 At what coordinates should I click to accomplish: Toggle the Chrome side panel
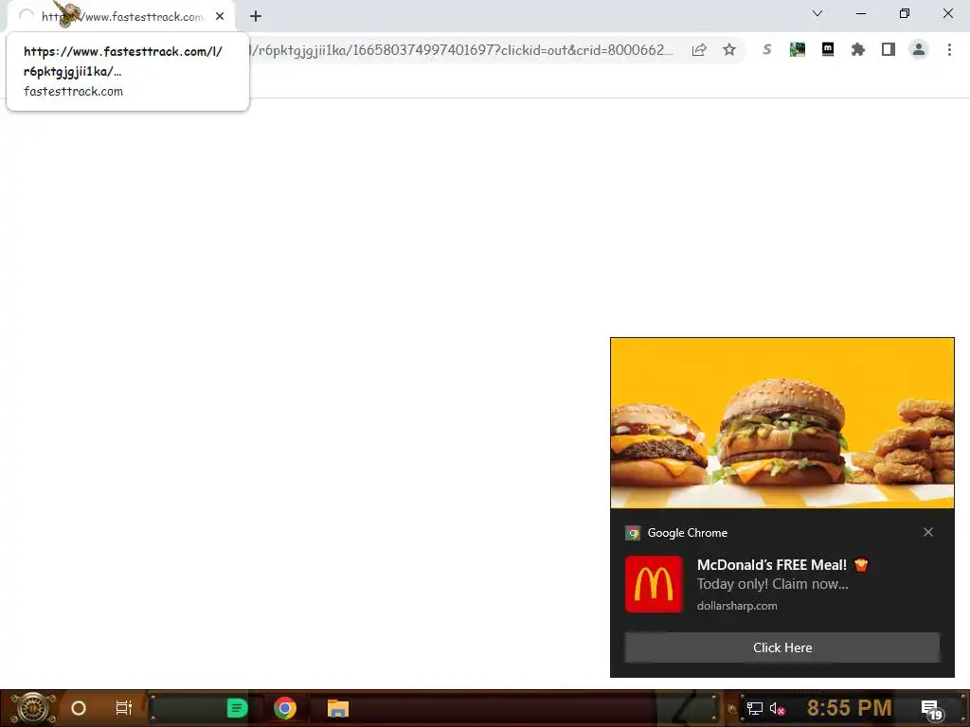pos(889,49)
